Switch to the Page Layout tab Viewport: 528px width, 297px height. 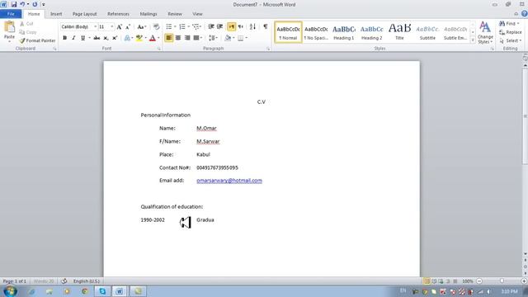(84, 14)
